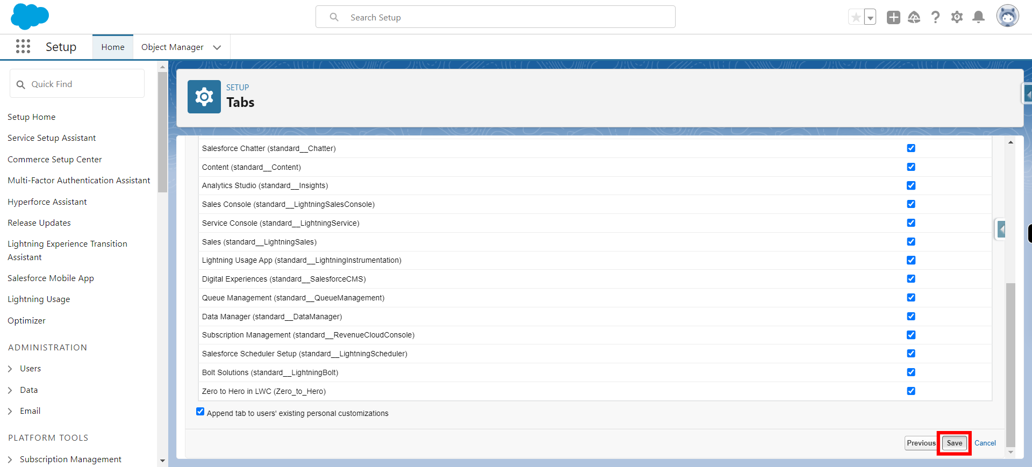Uncheck Content (standard__Content) checkbox

tap(911, 167)
